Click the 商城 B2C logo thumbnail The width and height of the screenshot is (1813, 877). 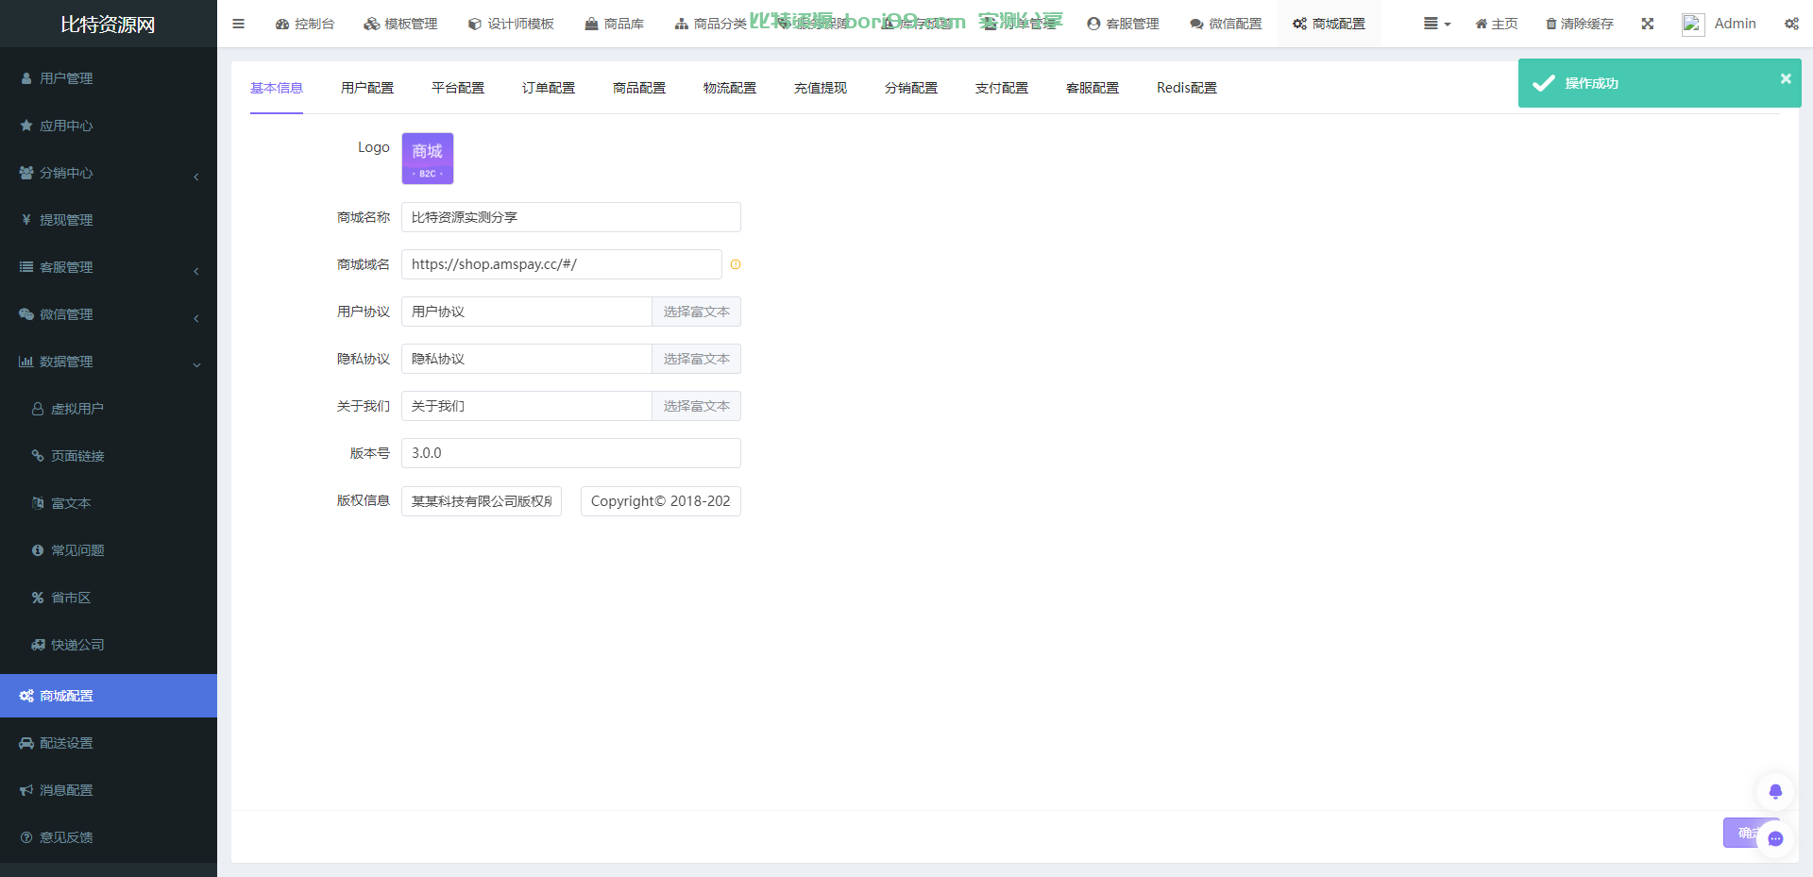click(x=428, y=159)
